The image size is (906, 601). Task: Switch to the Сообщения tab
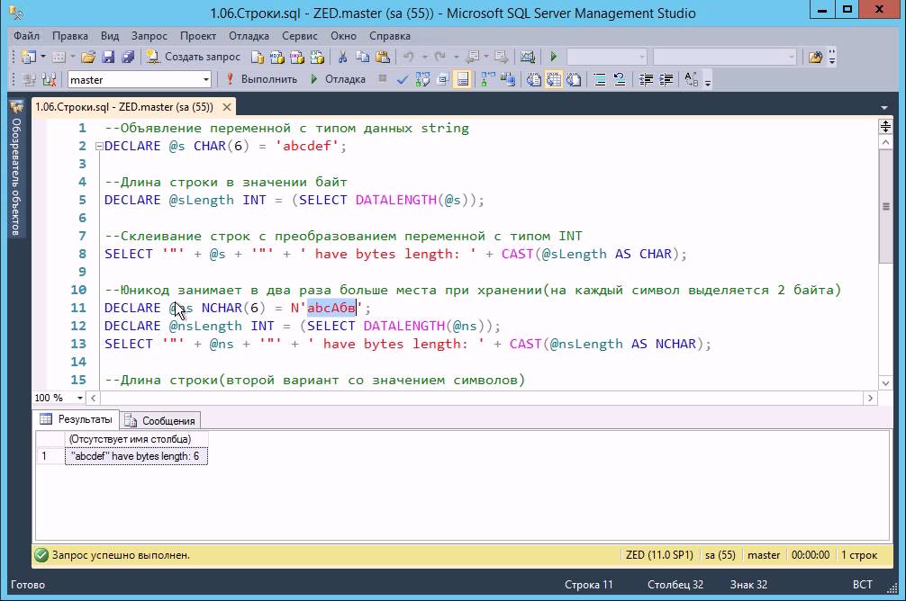click(x=160, y=420)
